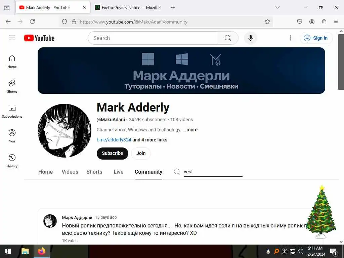Click the channel avatar picture

(x=64, y=131)
